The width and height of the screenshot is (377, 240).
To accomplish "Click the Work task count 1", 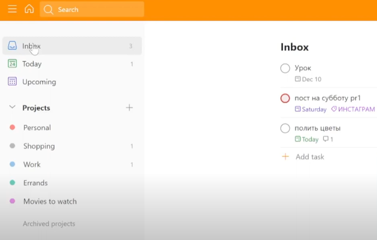I will point(132,164).
